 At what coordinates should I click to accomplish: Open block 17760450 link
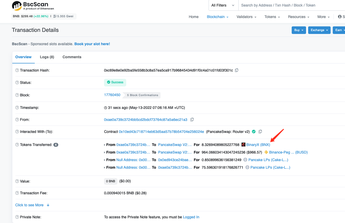pos(112,95)
